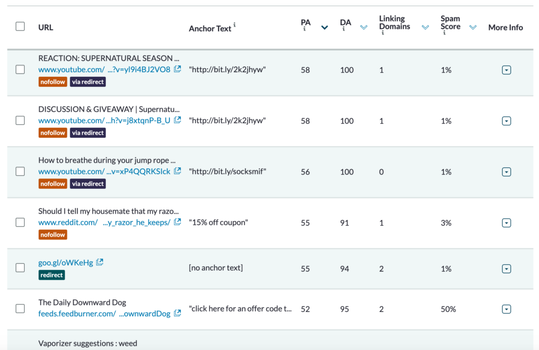Click title "Vaporizer suggestions : weed"
This screenshot has height=350, width=539.
(x=88, y=343)
